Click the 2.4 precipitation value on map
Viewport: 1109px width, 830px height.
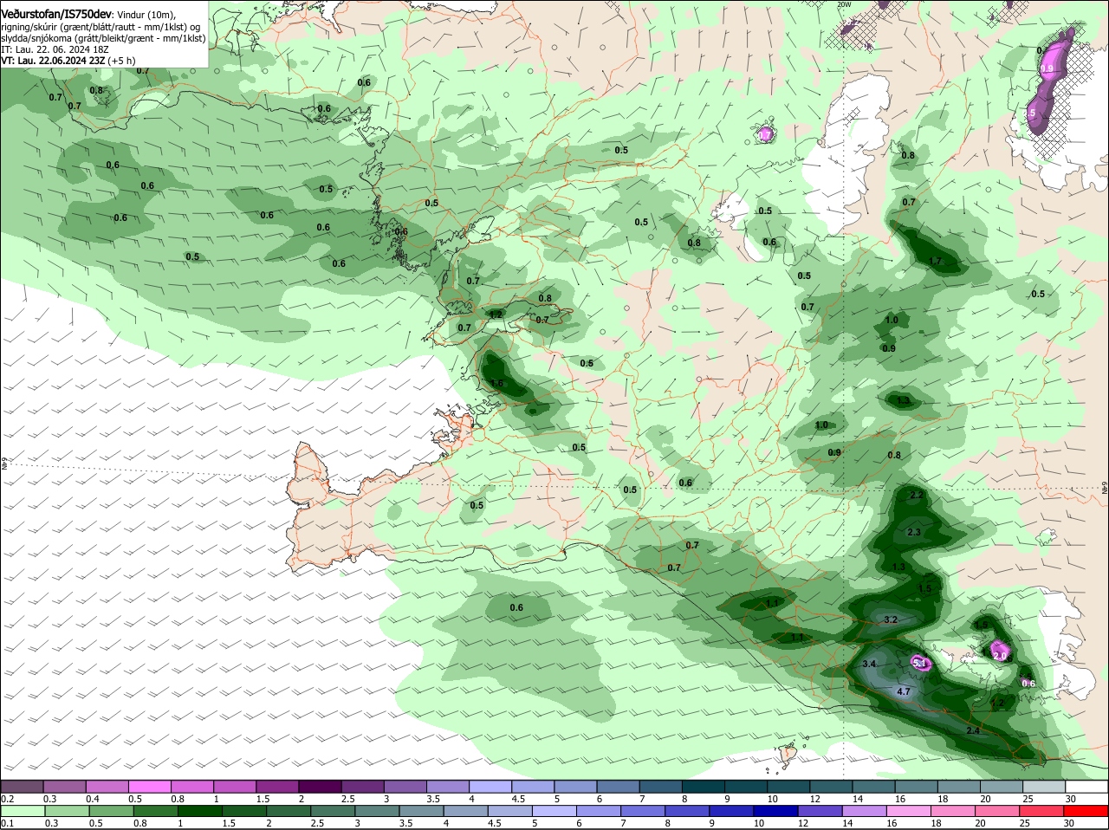pos(973,730)
